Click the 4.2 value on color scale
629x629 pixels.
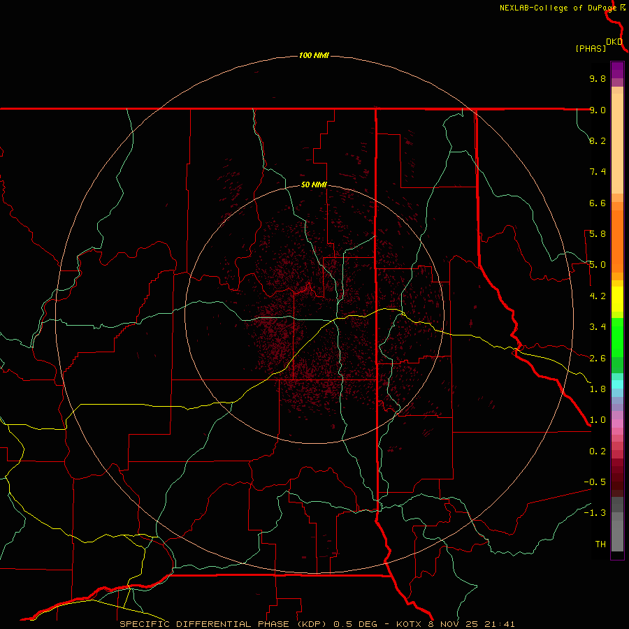pyautogui.click(x=598, y=296)
